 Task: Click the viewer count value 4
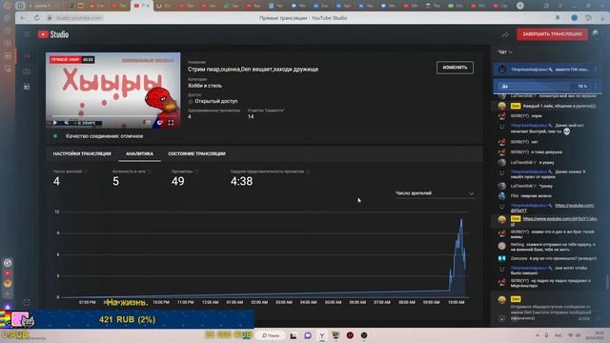point(57,181)
